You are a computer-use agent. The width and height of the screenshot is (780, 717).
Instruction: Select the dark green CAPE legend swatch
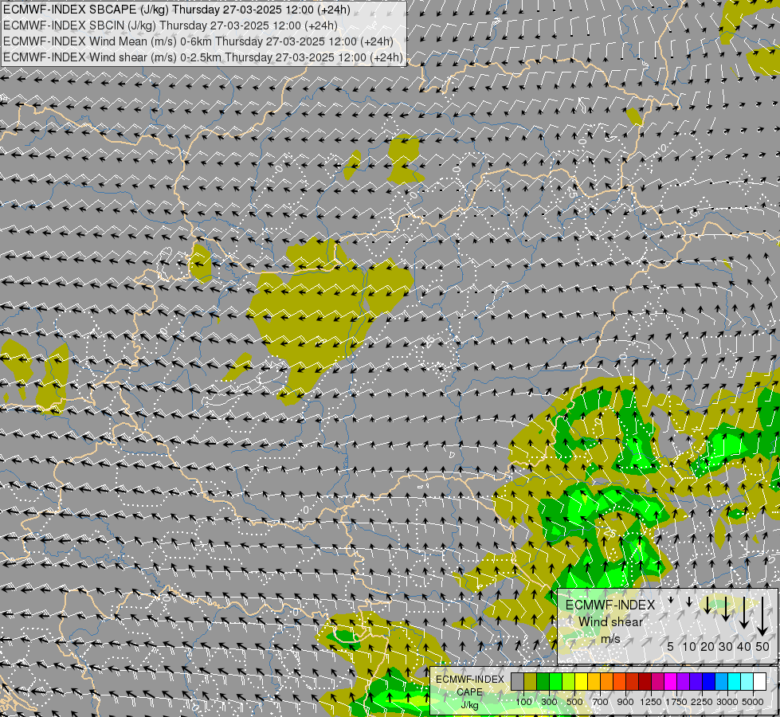[x=543, y=681]
